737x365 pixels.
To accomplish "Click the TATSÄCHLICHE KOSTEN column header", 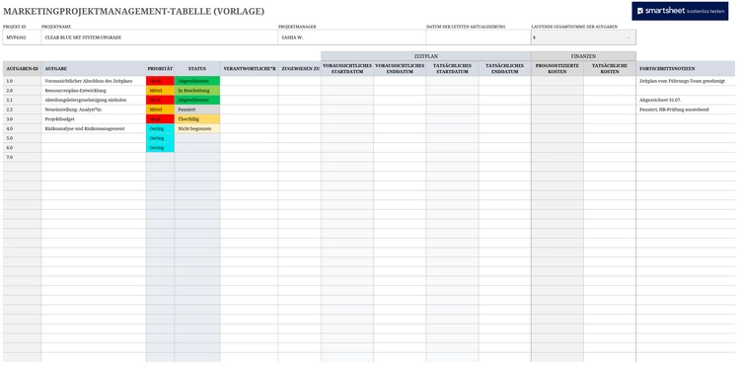I will point(610,69).
